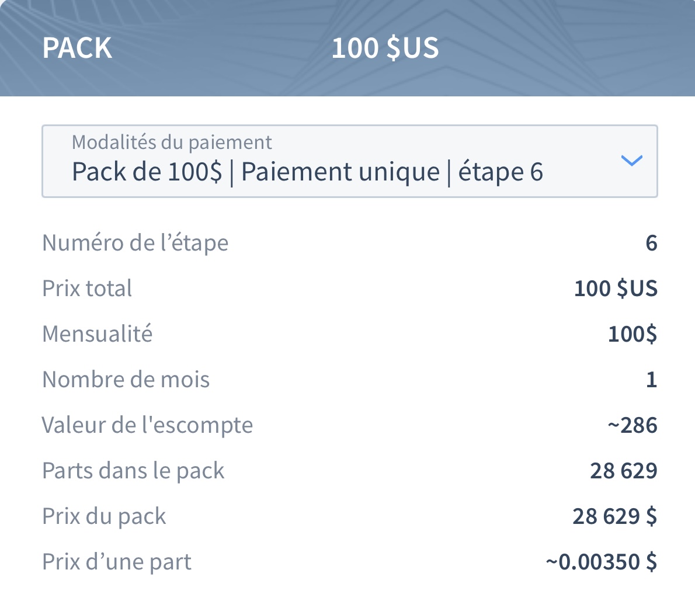Image resolution: width=695 pixels, height=594 pixels.
Task: Click the 100 $US header amount
Action: point(385,48)
